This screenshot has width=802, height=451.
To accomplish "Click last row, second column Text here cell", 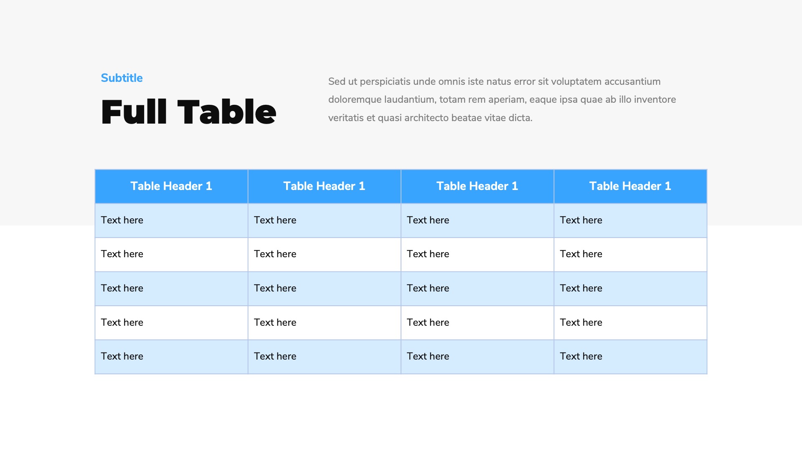I will (x=275, y=356).
